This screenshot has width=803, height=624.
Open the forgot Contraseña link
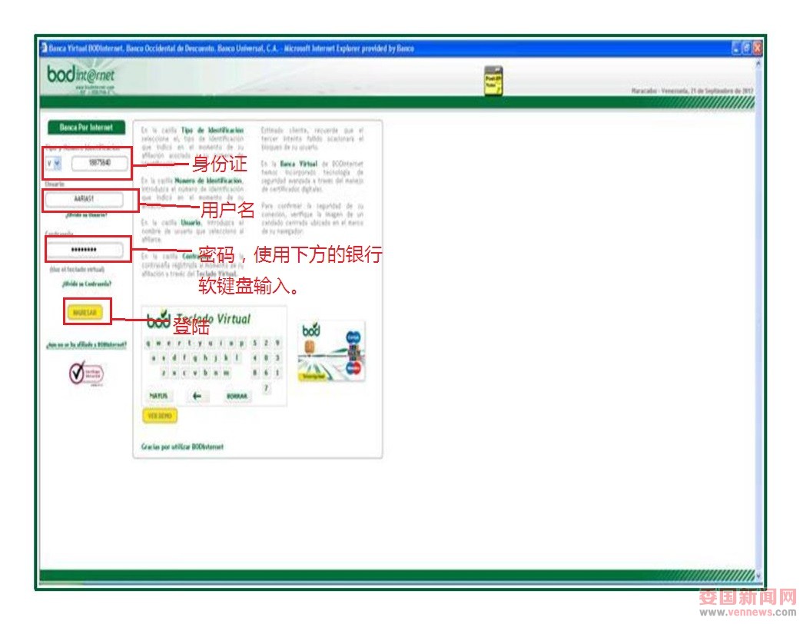87,284
